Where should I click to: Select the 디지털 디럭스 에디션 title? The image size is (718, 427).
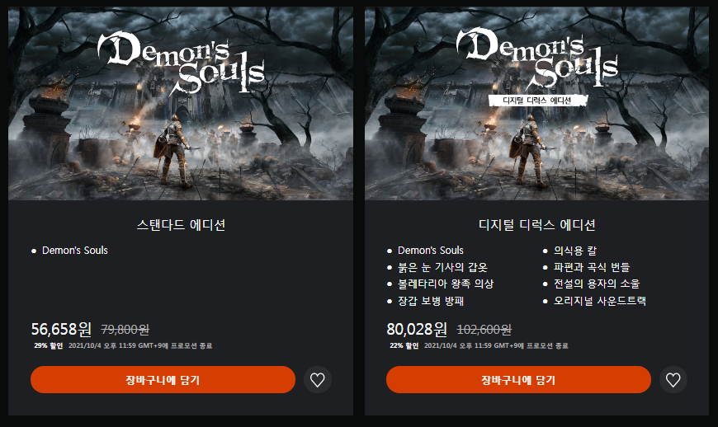pyautogui.click(x=536, y=225)
